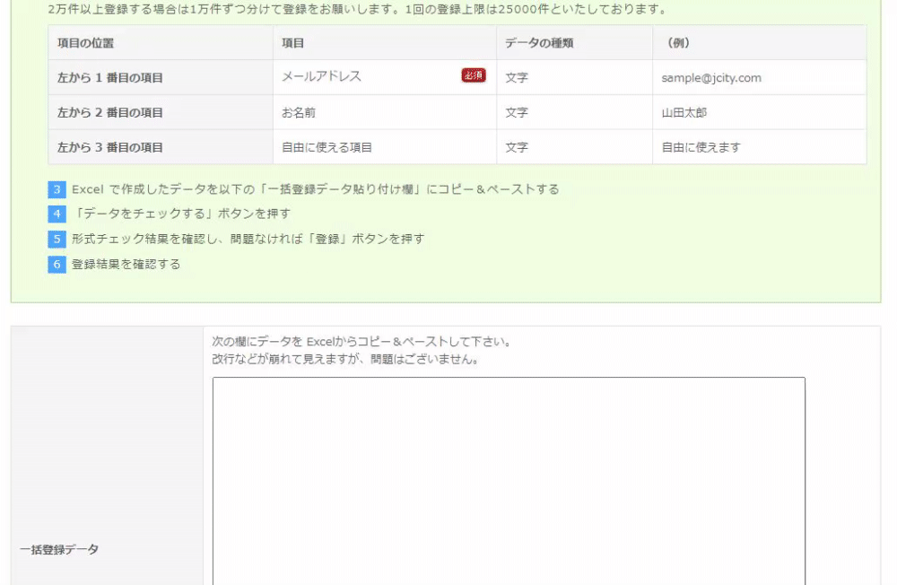
Task: Click the 'Excelからコピー＆ペースト' instruction line
Action: pos(362,342)
